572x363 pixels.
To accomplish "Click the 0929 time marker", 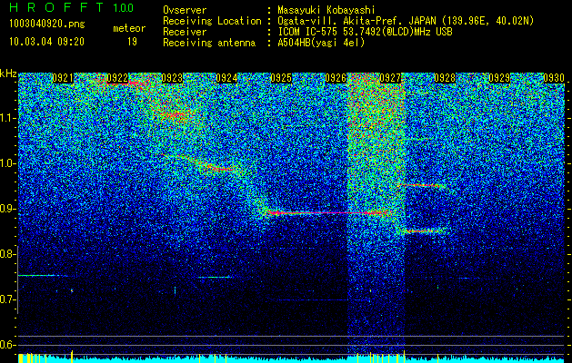I will tap(499, 78).
